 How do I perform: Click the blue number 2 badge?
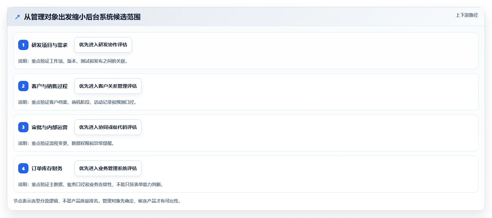23,86
